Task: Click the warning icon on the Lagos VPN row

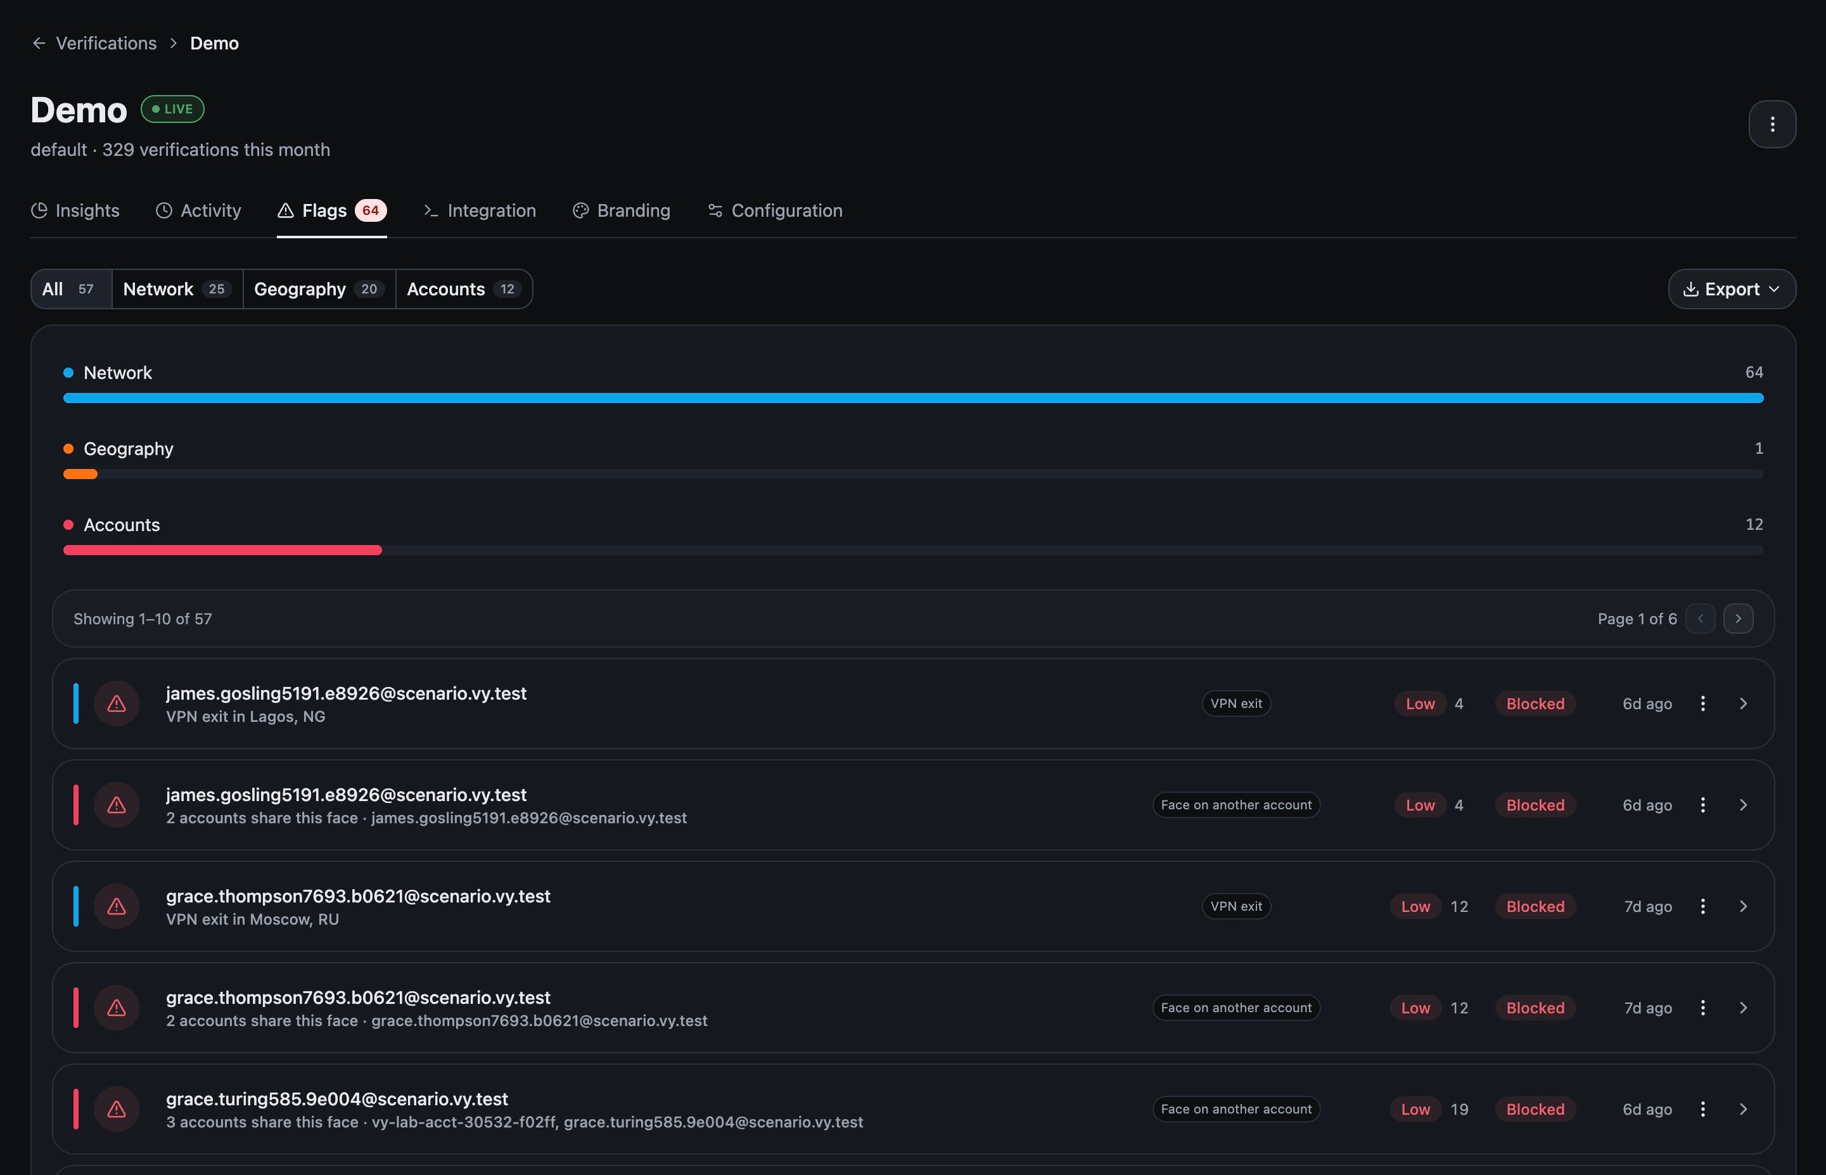Action: pos(117,703)
